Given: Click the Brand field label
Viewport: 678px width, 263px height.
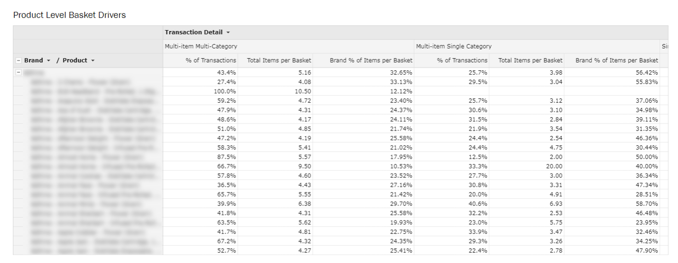Looking at the screenshot, I should pyautogui.click(x=34, y=60).
